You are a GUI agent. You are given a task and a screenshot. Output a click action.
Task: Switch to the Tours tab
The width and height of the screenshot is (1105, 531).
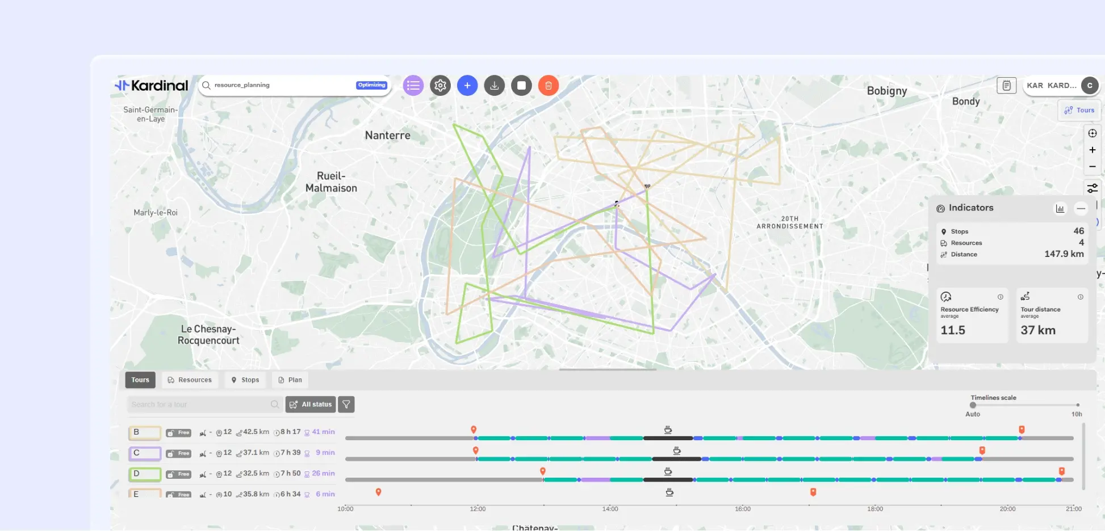pos(140,380)
